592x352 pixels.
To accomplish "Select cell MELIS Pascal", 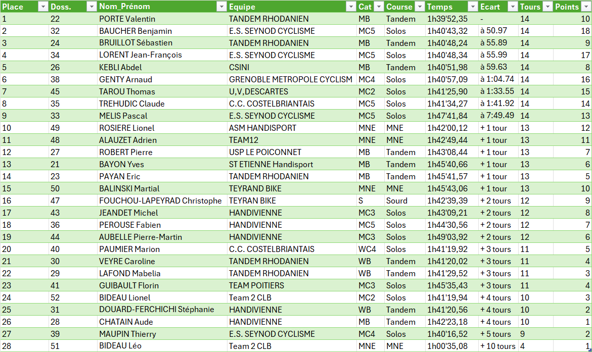I will tap(162, 116).
